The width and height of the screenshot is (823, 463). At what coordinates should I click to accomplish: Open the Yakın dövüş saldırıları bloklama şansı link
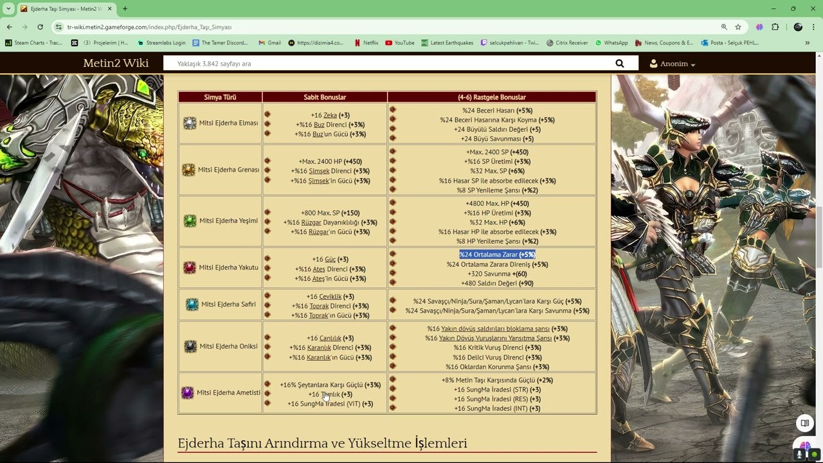(495, 329)
